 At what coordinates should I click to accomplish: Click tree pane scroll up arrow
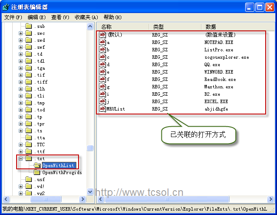click(90, 27)
